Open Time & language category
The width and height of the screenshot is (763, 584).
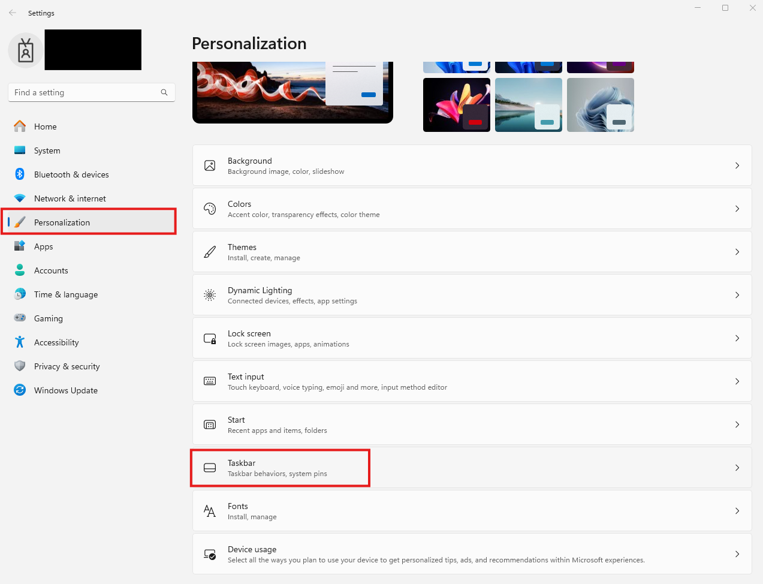tap(91, 294)
